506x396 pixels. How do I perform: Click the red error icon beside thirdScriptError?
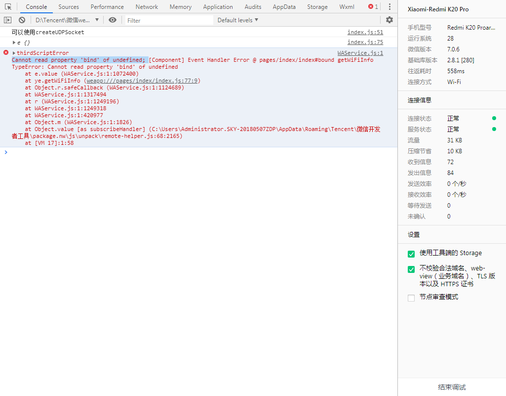(x=6, y=53)
